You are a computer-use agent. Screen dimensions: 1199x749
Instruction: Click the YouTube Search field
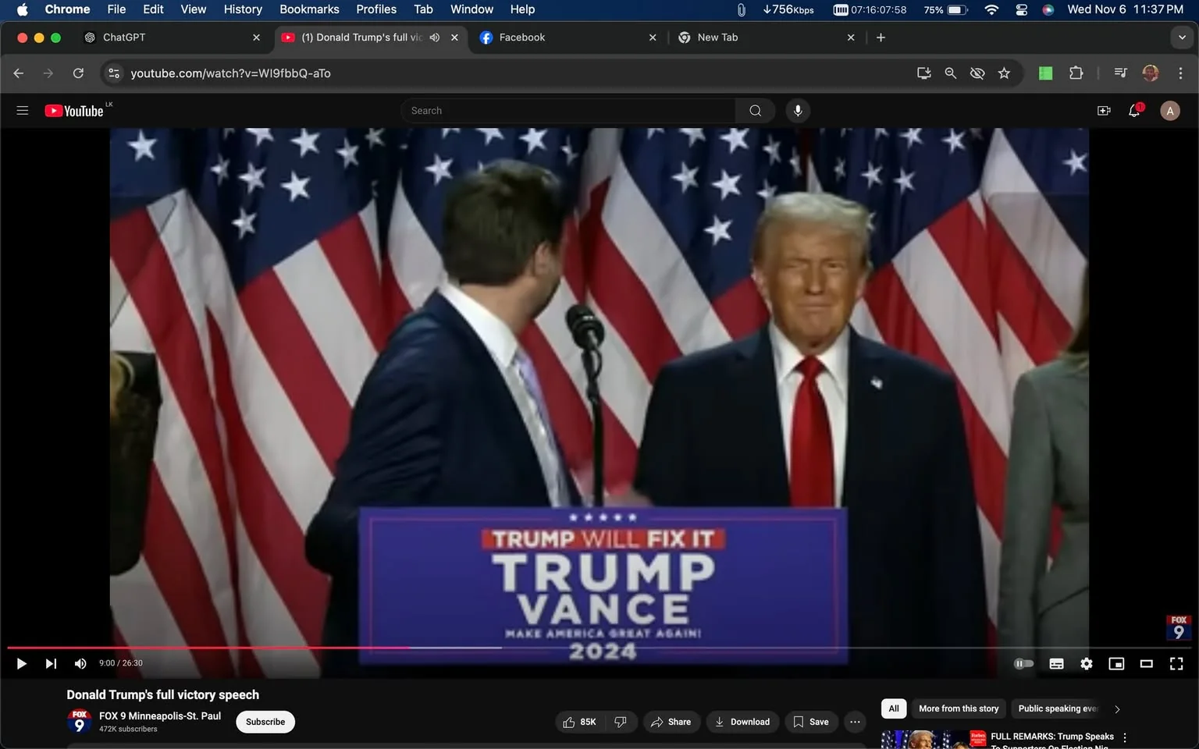[x=568, y=111]
